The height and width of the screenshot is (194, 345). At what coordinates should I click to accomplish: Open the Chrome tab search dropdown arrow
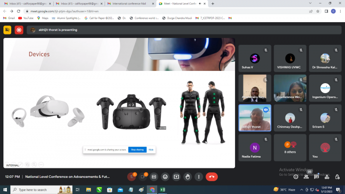pos(310,3)
